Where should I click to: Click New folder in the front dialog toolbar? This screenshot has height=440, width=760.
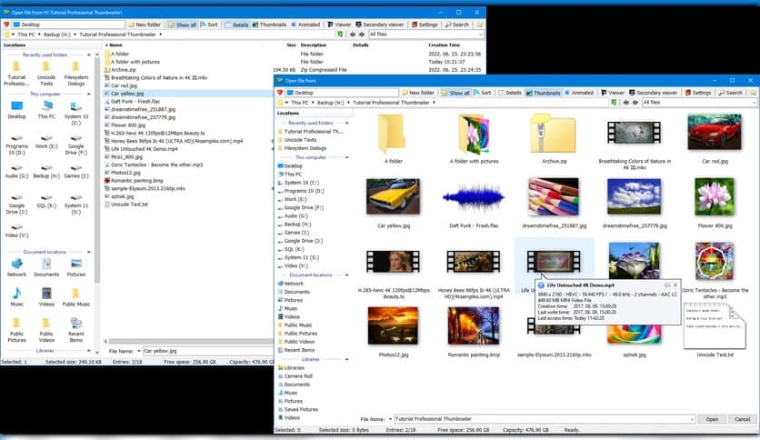[416, 93]
